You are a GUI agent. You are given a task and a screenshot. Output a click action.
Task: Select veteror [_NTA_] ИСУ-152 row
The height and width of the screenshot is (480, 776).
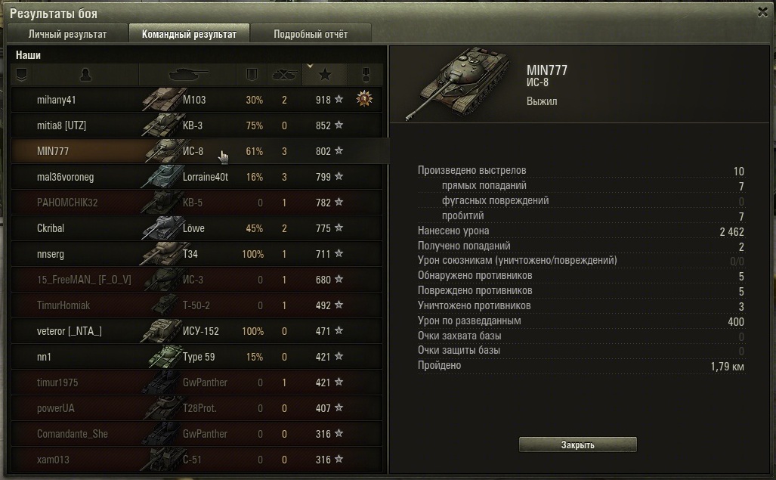(197, 331)
